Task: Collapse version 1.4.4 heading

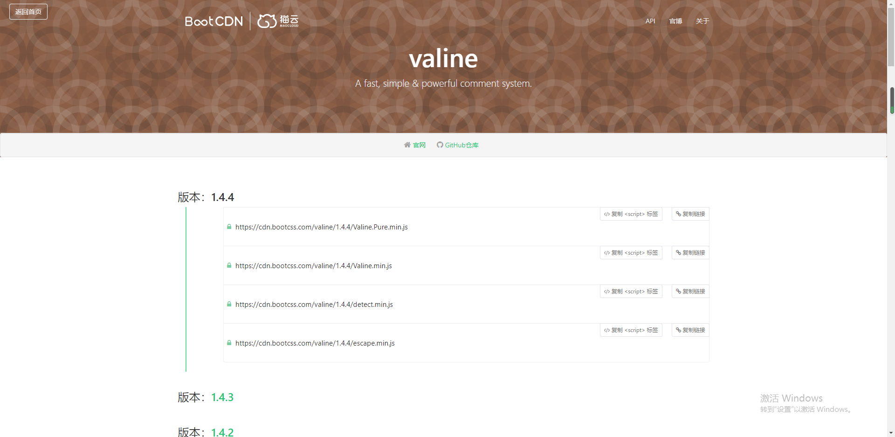Action: tap(222, 197)
